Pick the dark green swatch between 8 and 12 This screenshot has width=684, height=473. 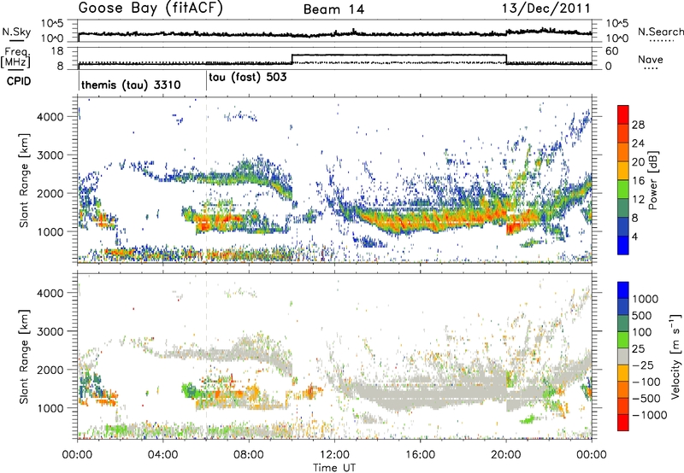pos(623,208)
